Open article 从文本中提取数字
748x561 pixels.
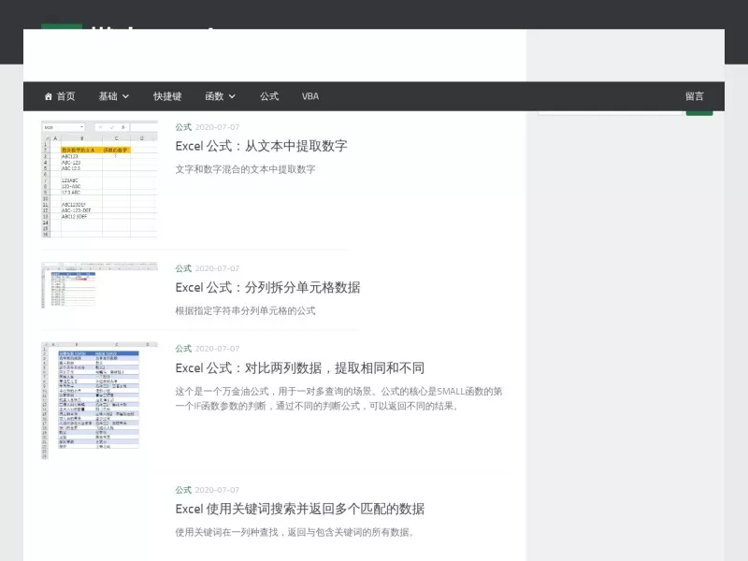tap(261, 146)
